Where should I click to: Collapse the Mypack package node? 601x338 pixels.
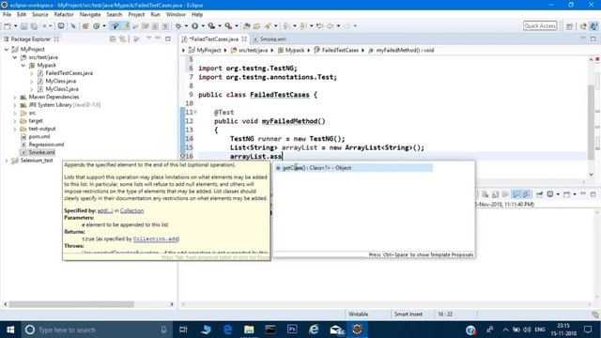tap(23, 65)
